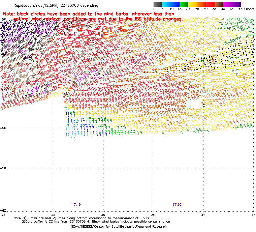The height and width of the screenshot is (232, 256).
Task: Click the latitude axis label "-58"
Action: click(3, 168)
